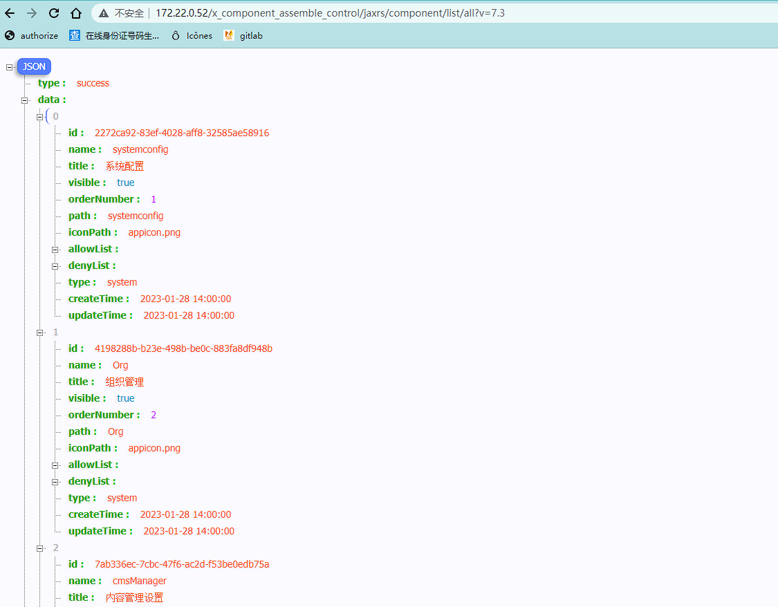This screenshot has width=778, height=607.
Task: Toggle denyList under systemconfig entry
Action: [x=55, y=265]
